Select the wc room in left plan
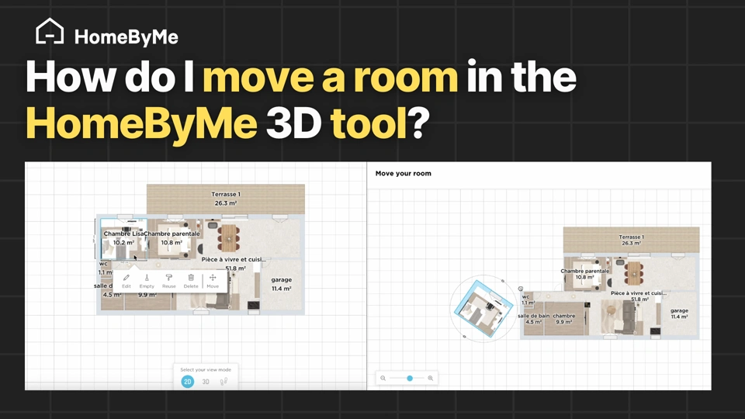This screenshot has width=745, height=419. [x=105, y=268]
